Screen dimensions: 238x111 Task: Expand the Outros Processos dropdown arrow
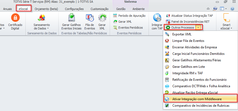click(x=199, y=28)
